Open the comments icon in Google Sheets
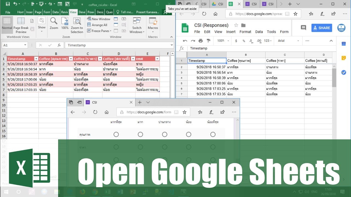The image size is (351, 197). point(303,28)
